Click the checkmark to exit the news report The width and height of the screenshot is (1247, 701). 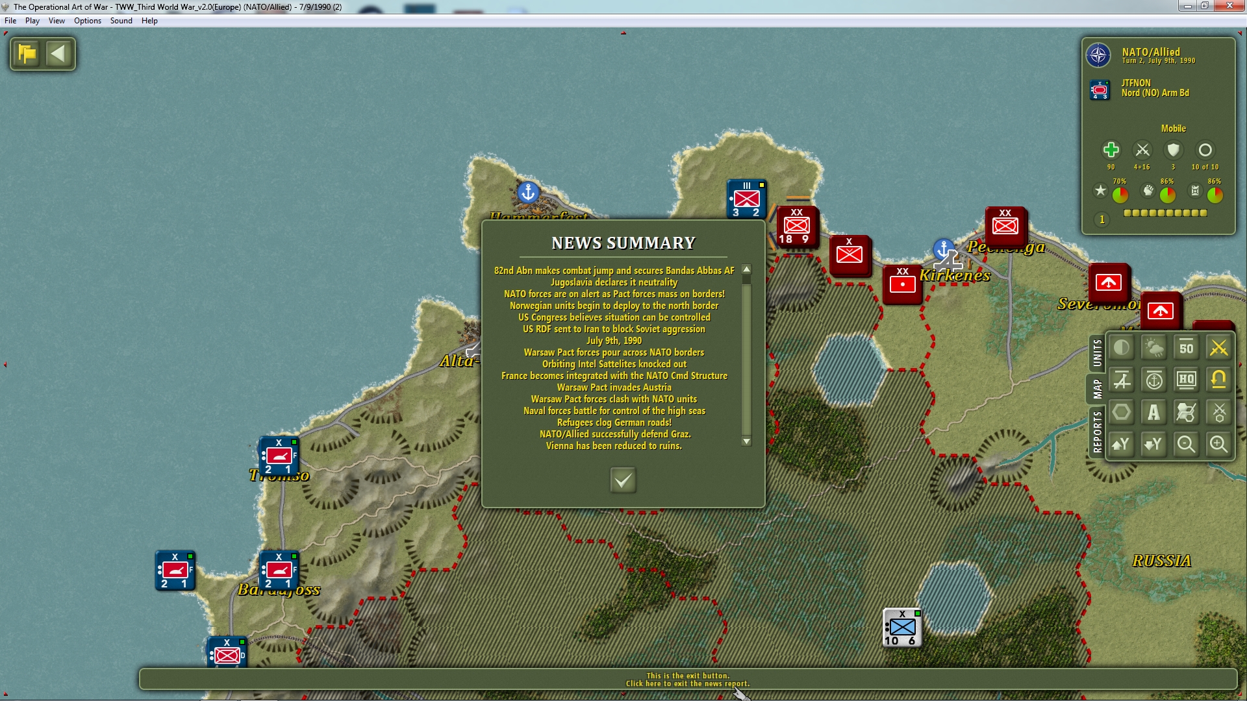(x=623, y=480)
